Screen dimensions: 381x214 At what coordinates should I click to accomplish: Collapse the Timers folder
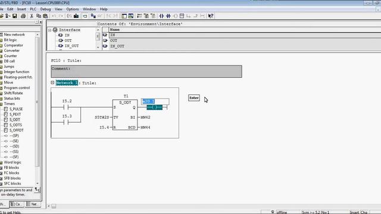coord(10,103)
